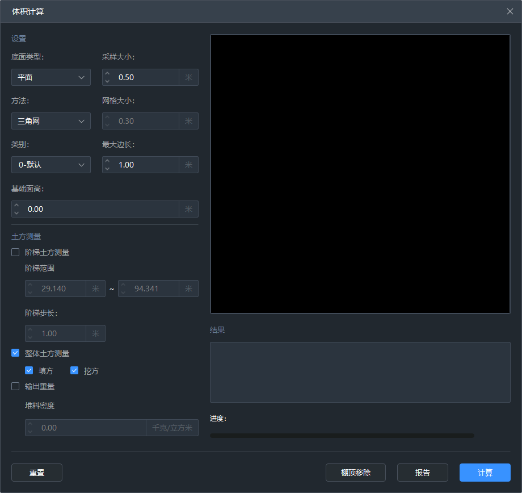This screenshot has width=522, height=493.
Task: Open the 报告 report button
Action: pyautogui.click(x=423, y=473)
